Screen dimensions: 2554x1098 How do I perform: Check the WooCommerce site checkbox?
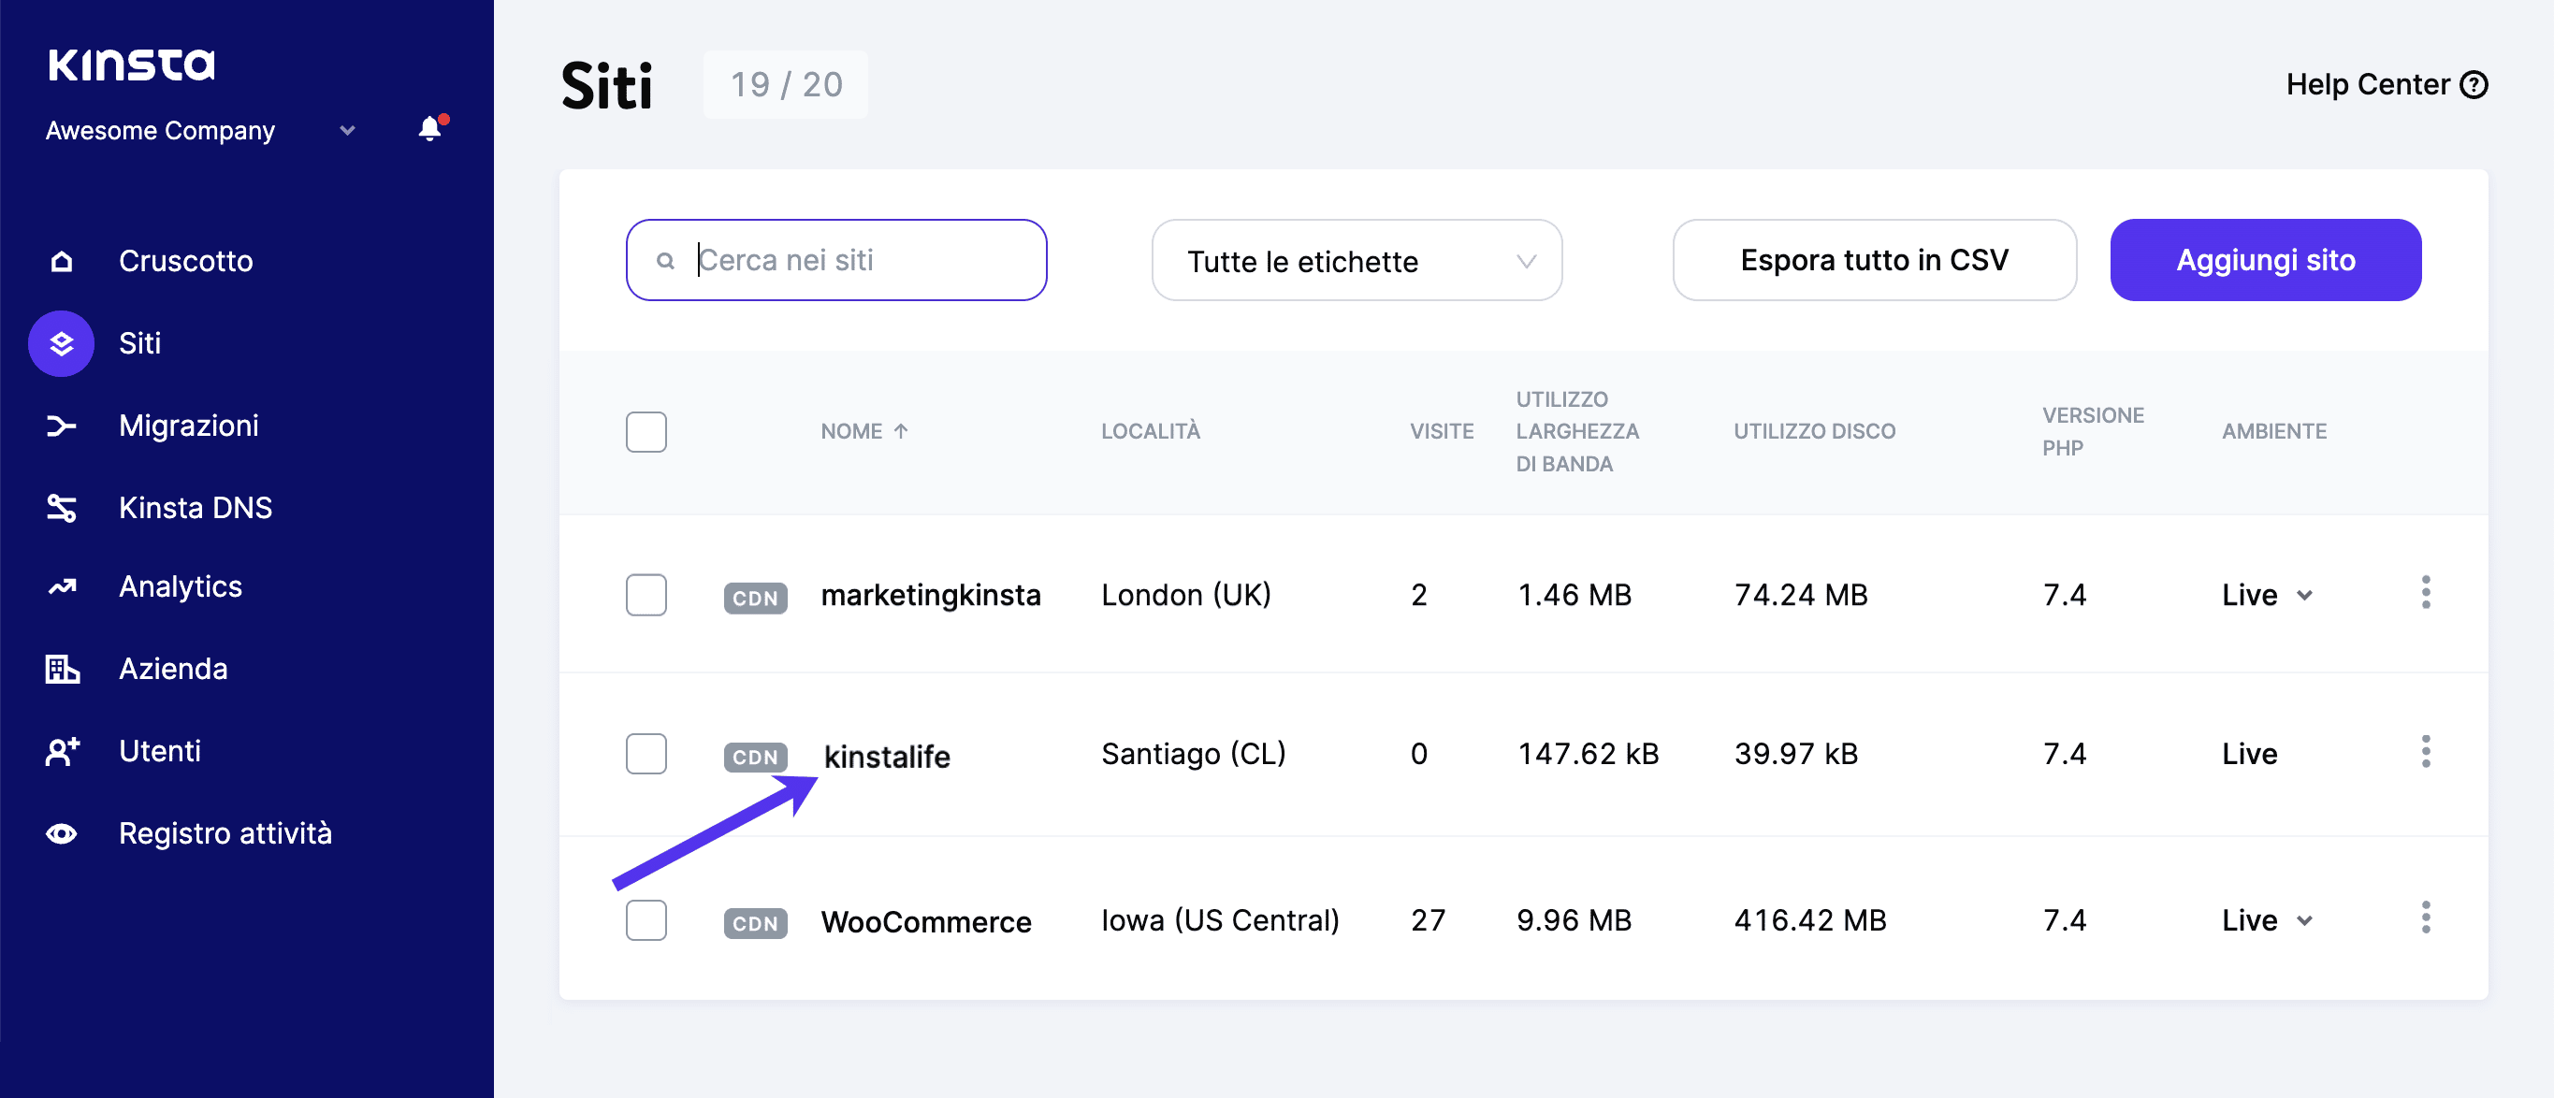click(x=646, y=919)
